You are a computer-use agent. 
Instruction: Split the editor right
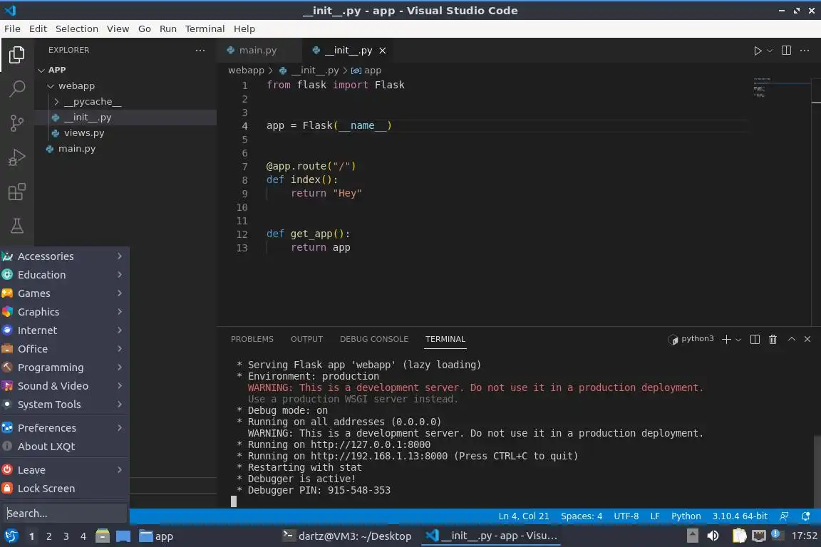click(x=786, y=51)
